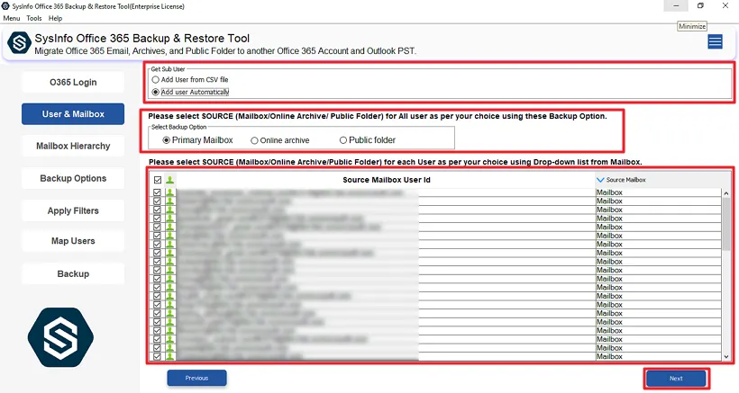This screenshot has height=393, width=739.
Task: Click the user list scrollbar down arrow
Action: [726, 356]
